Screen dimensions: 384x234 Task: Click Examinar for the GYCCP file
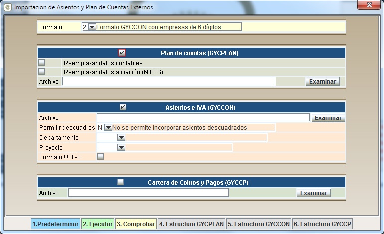314,193
